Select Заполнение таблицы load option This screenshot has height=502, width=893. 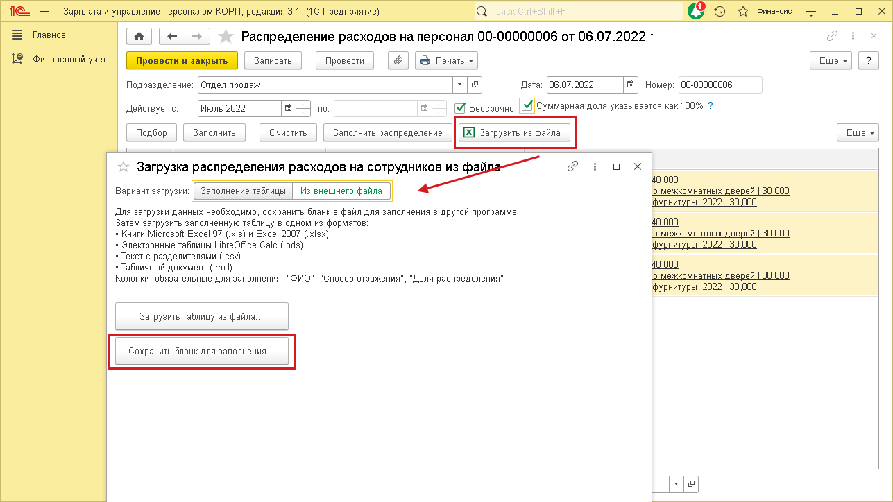click(243, 191)
